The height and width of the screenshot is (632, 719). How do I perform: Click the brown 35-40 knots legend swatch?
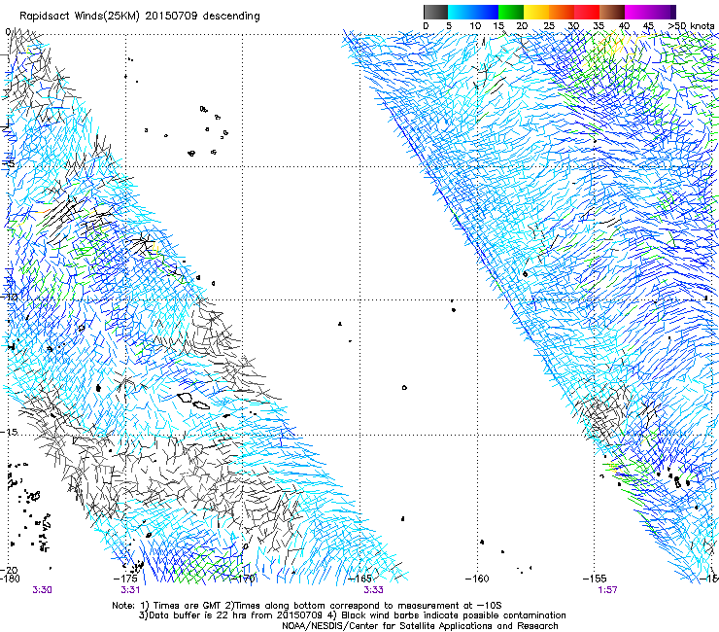point(612,12)
